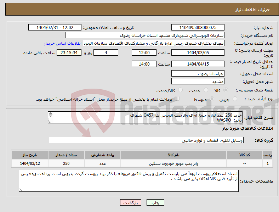Click the description scroll up arrow

[x=51, y=113]
